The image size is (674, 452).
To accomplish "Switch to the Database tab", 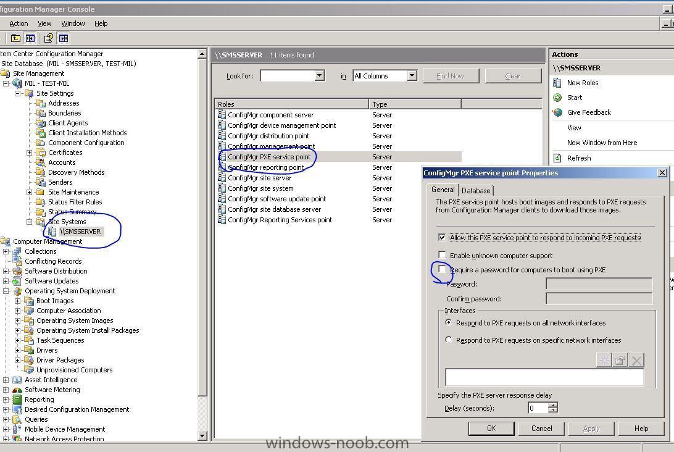I will 476,191.
